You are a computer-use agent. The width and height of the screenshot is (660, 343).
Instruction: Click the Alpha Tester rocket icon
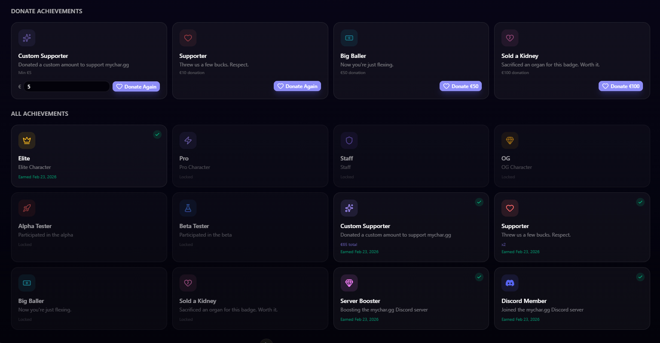pos(27,208)
